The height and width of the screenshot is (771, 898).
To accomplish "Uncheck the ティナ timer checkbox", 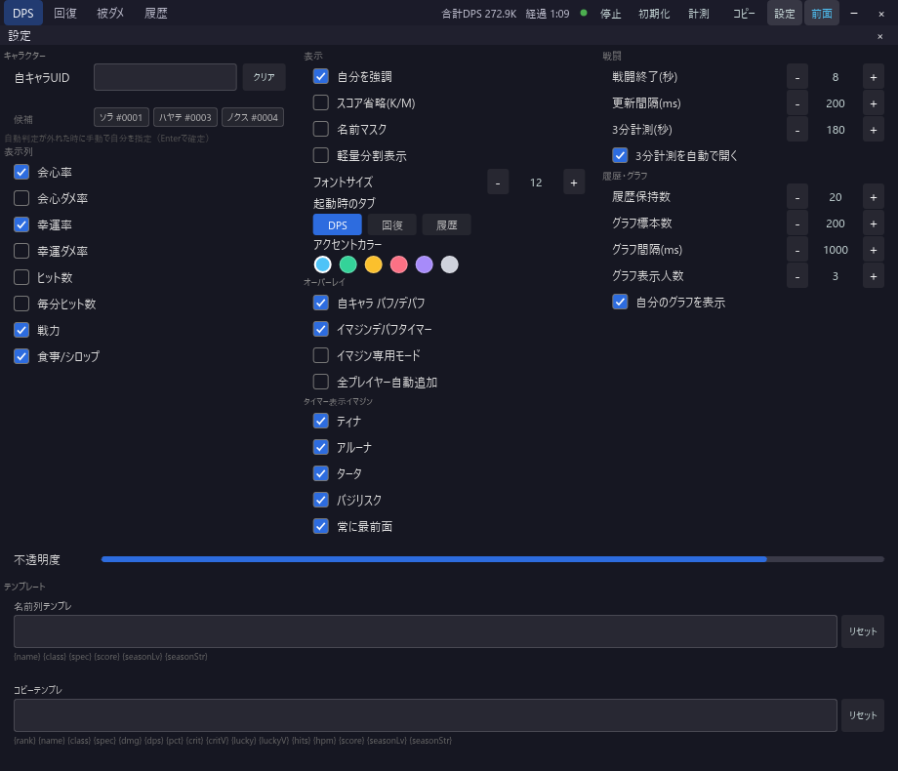I will [x=321, y=421].
